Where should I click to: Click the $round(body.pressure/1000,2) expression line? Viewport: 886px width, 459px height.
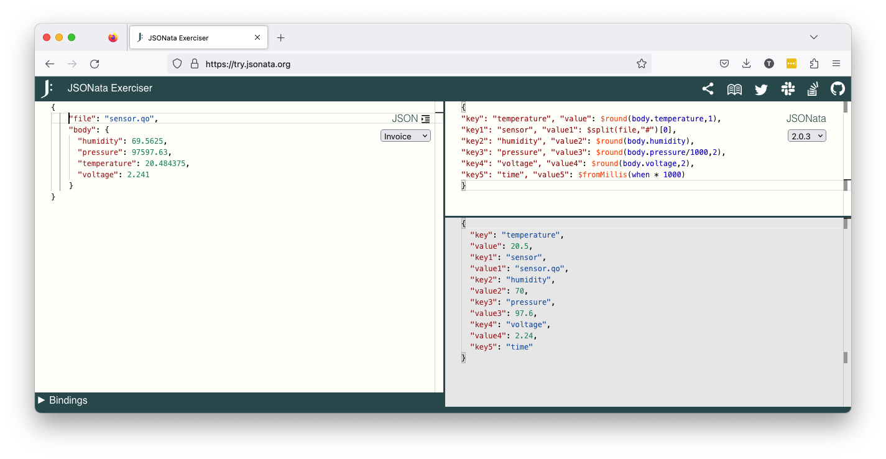(x=594, y=152)
